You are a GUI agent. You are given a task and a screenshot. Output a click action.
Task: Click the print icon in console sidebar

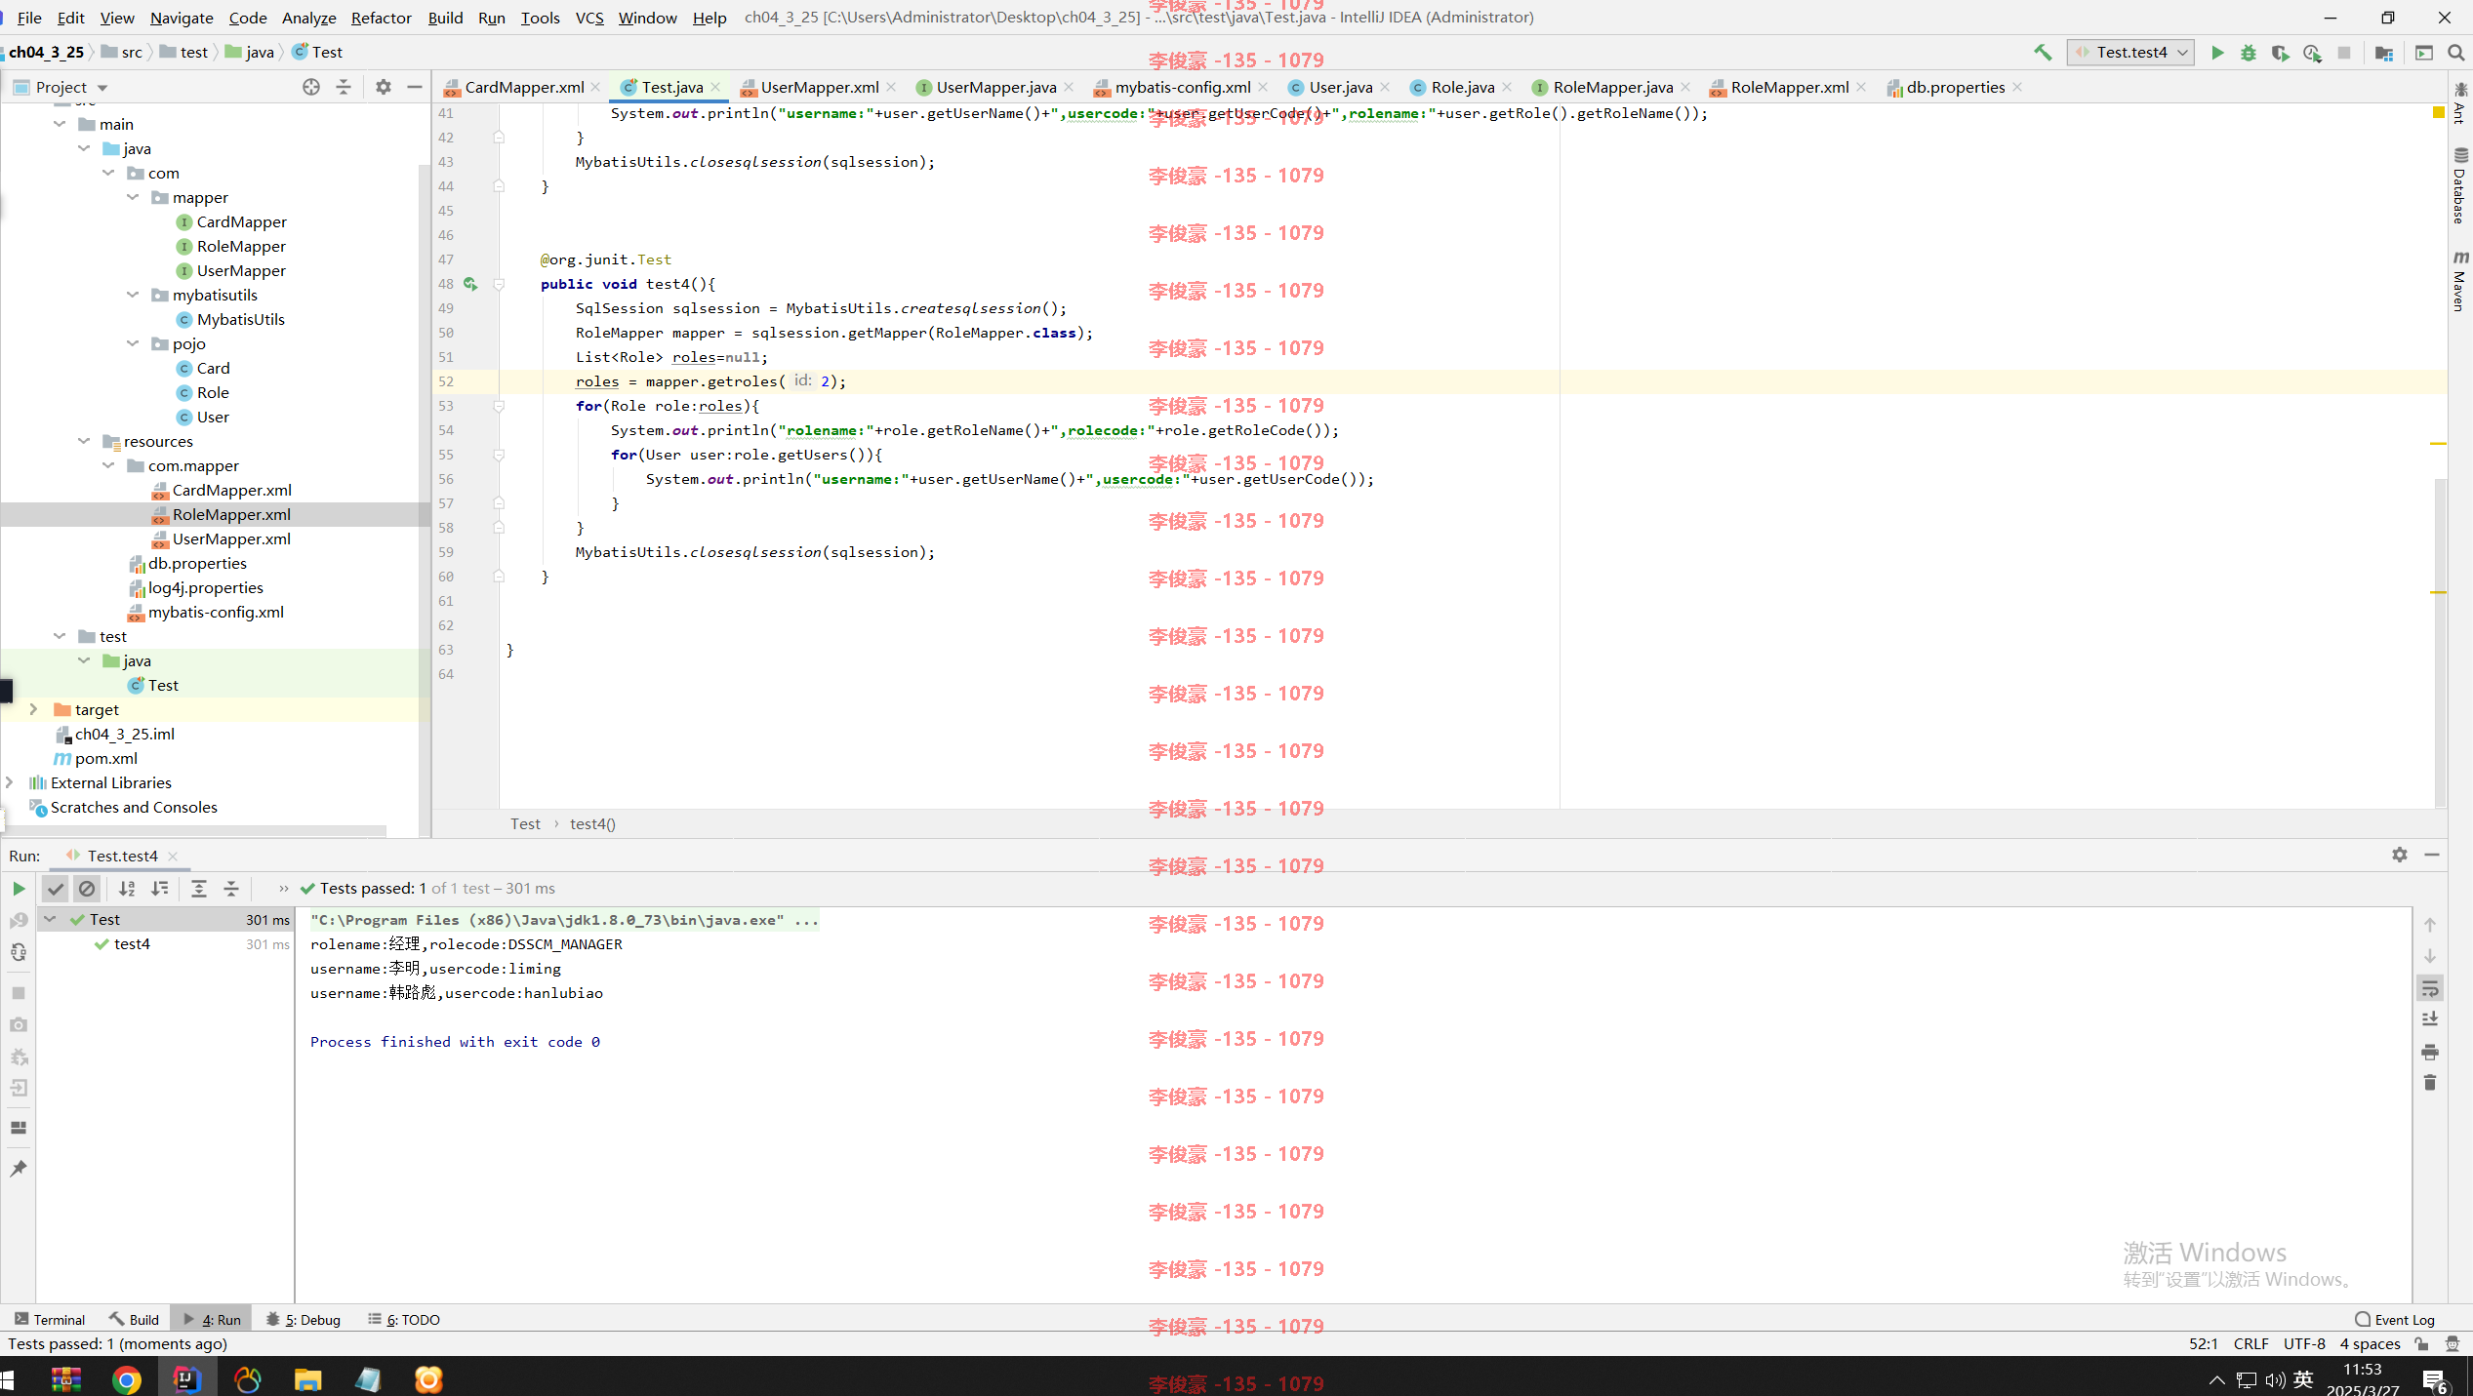pyautogui.click(x=2430, y=1052)
